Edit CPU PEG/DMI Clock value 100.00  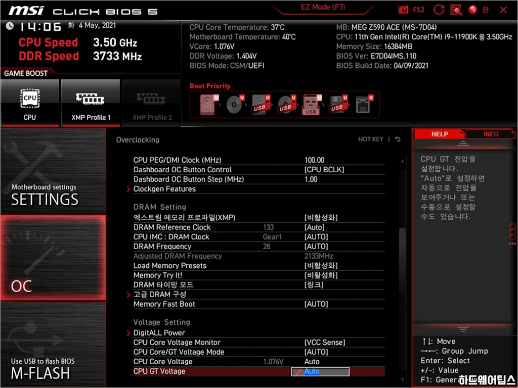(x=314, y=160)
